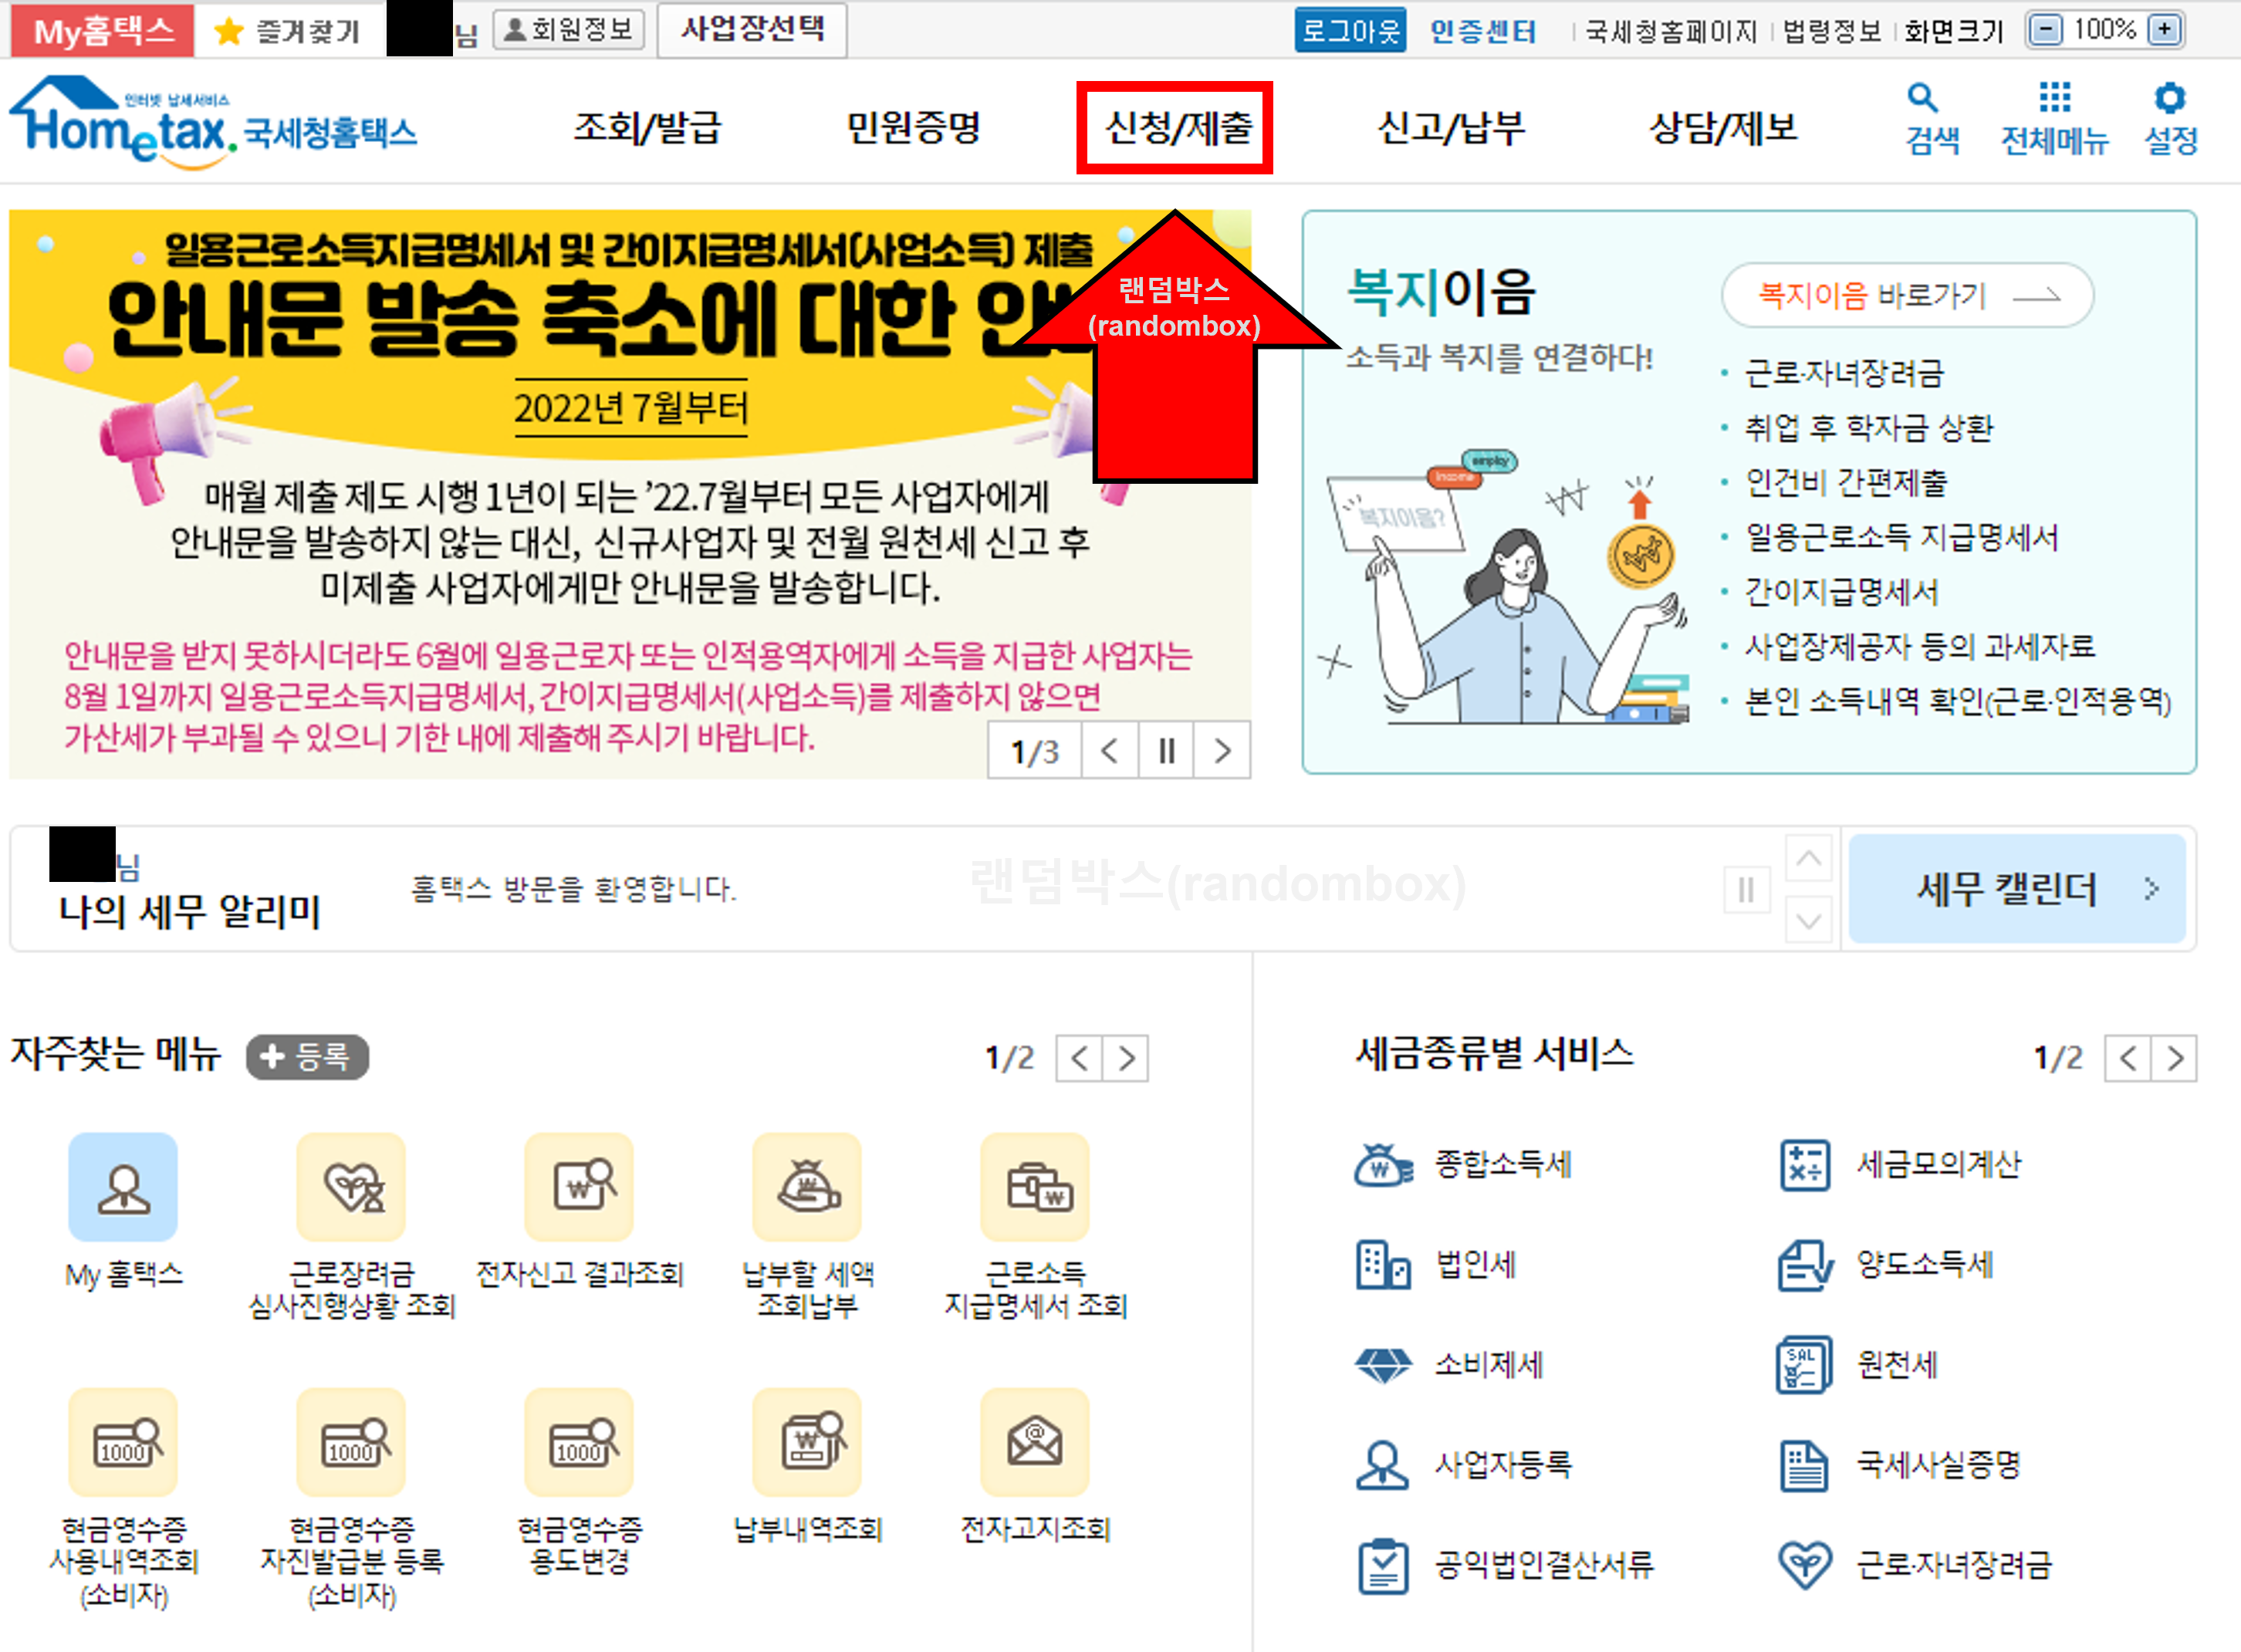The width and height of the screenshot is (2241, 1652).
Task: Open the 신청/제출 menu
Action: coord(1176,128)
